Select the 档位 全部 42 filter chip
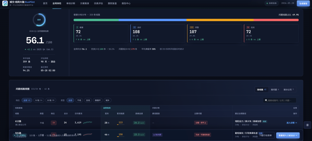Image resolution: width=312 pixels, height=141 pixels. click(27, 100)
